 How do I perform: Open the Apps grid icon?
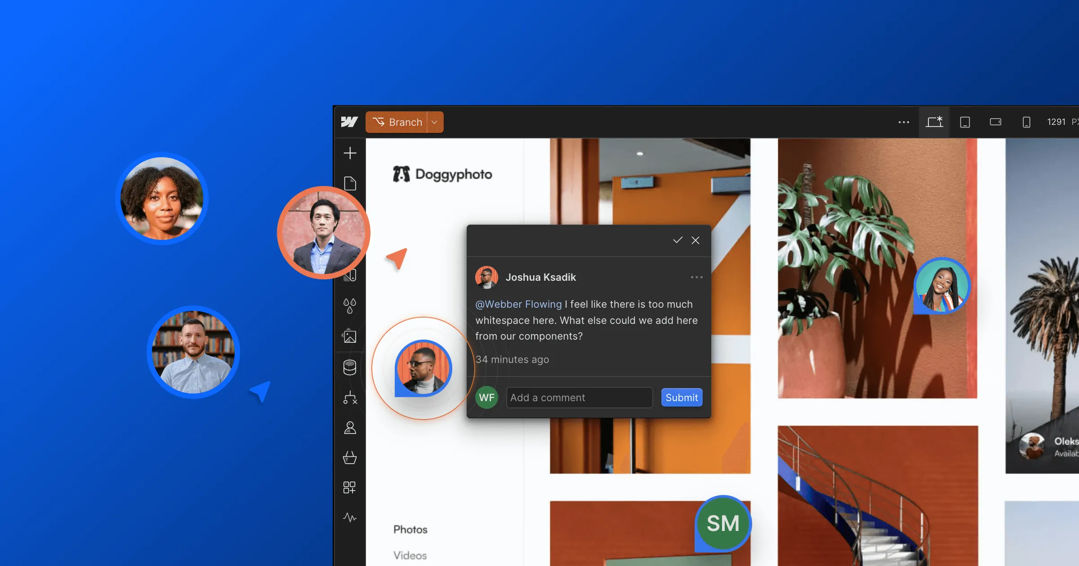(350, 487)
